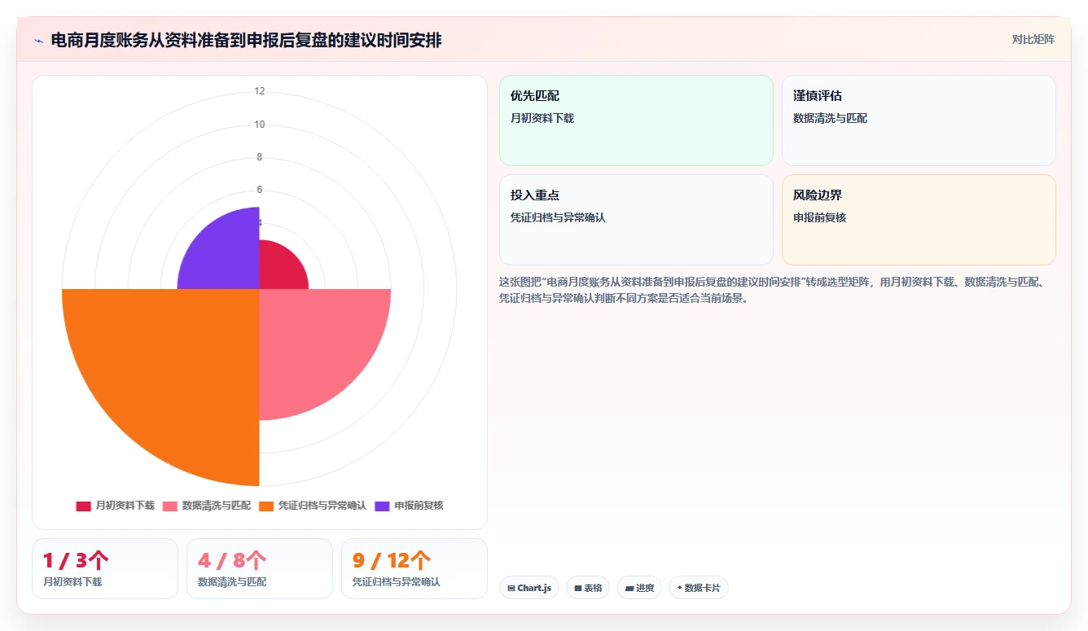Click the axis tick label 8
Viewport: 1088px width, 631px height.
point(259,157)
